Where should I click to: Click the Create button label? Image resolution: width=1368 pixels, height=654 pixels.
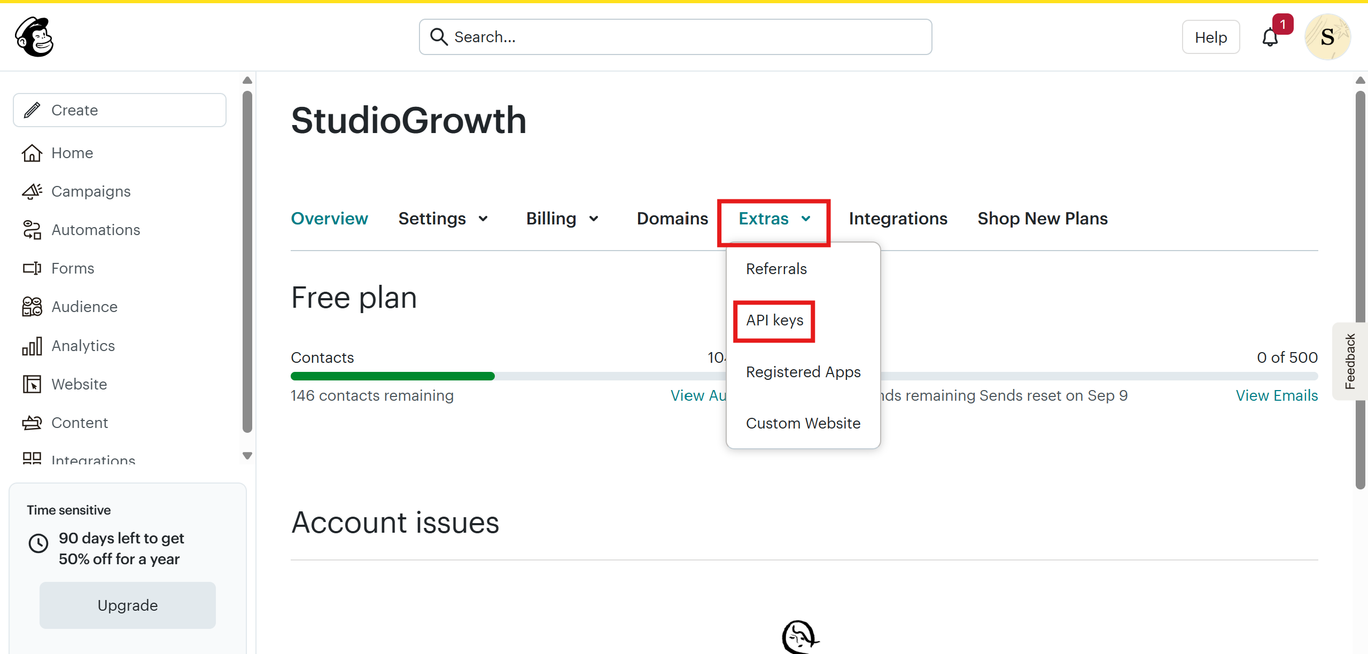pos(75,110)
